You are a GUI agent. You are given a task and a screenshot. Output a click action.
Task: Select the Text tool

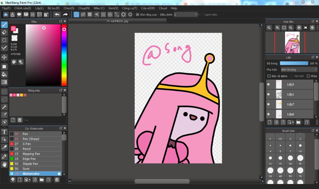coord(4,132)
